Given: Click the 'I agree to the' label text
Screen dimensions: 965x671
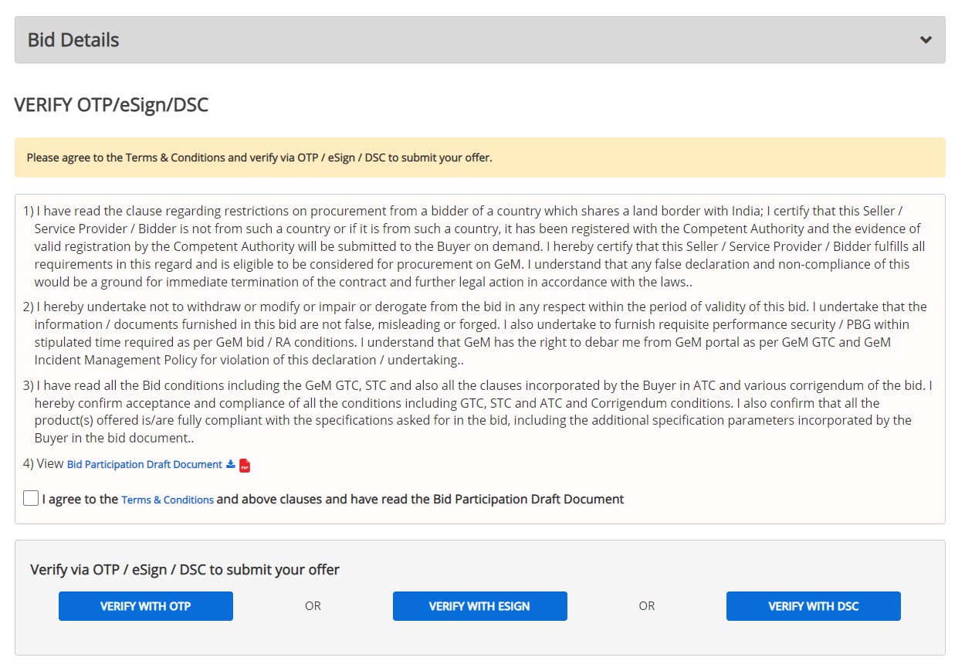Looking at the screenshot, I should (80, 500).
